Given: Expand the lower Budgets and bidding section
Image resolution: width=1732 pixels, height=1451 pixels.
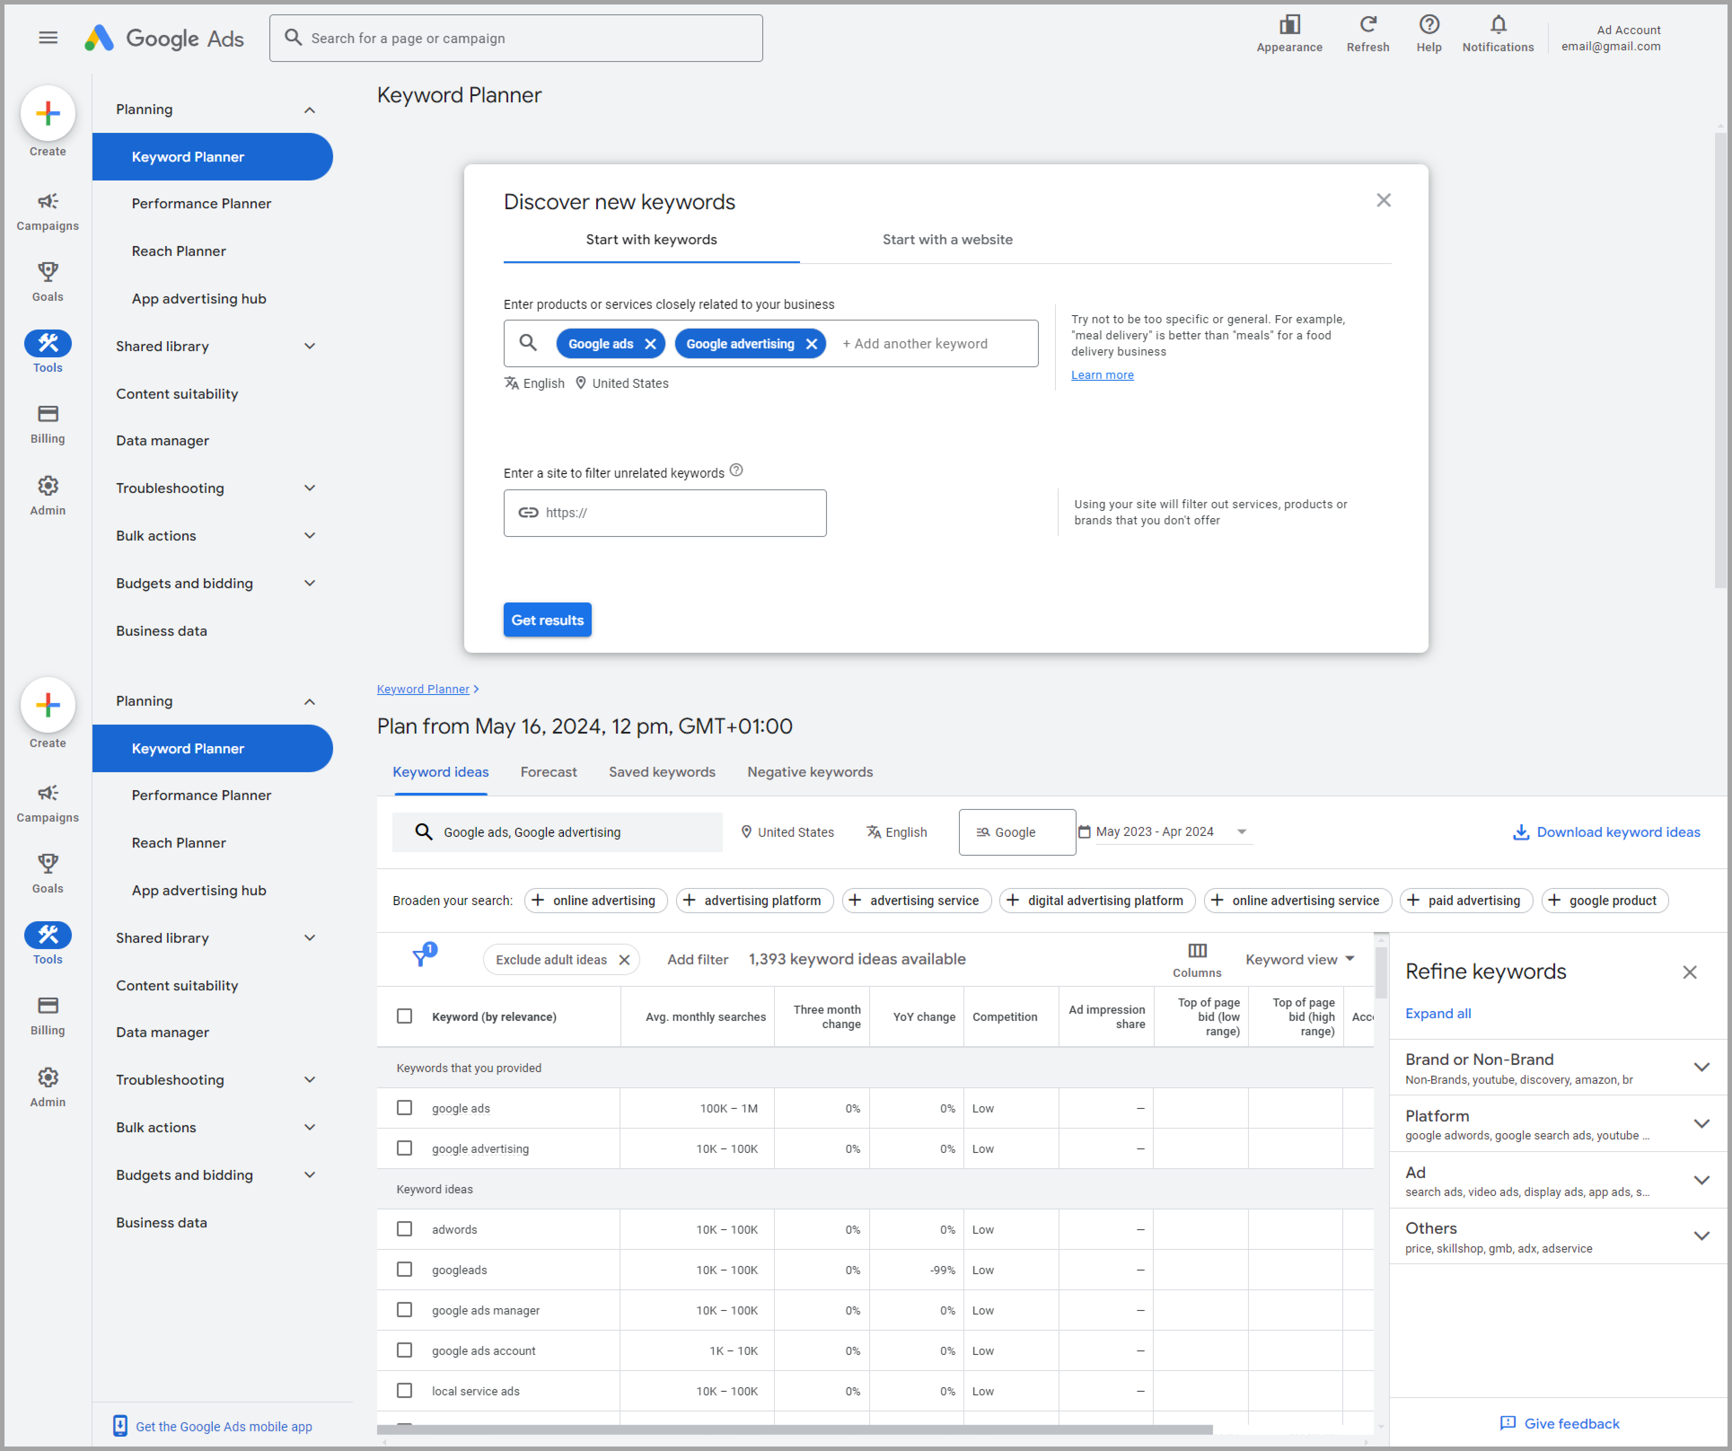Looking at the screenshot, I should (x=309, y=1174).
